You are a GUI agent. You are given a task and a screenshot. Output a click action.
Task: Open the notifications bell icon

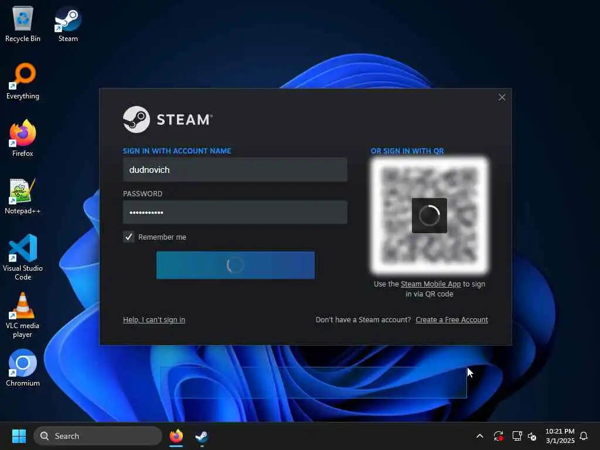[x=584, y=436]
